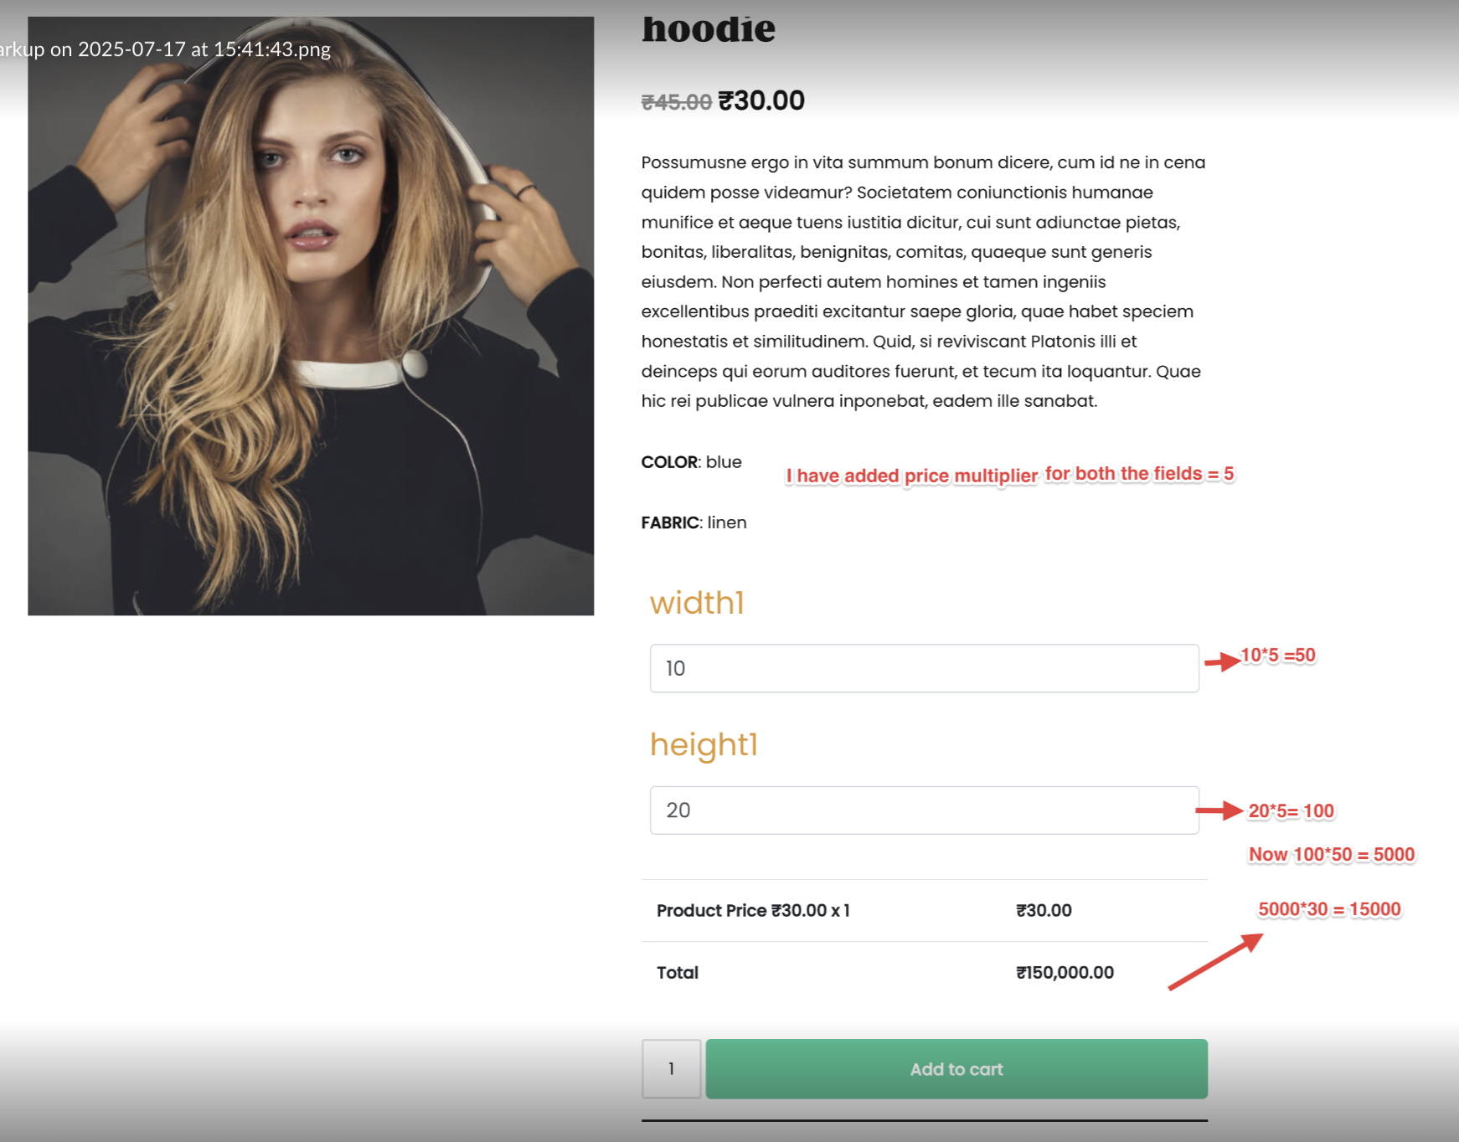Click the Total amount ₹150,000.00

coord(1065,972)
